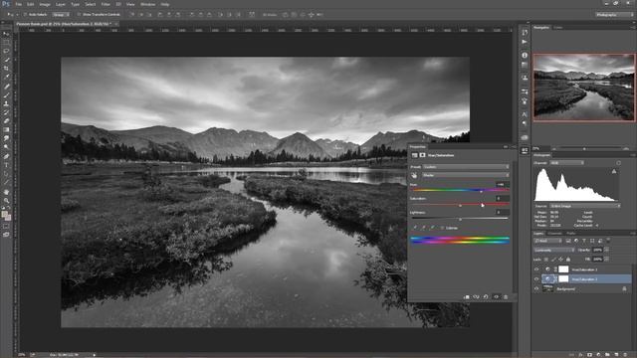637x358 pixels.
Task: Select the Healing Brush tool
Action: click(6, 87)
